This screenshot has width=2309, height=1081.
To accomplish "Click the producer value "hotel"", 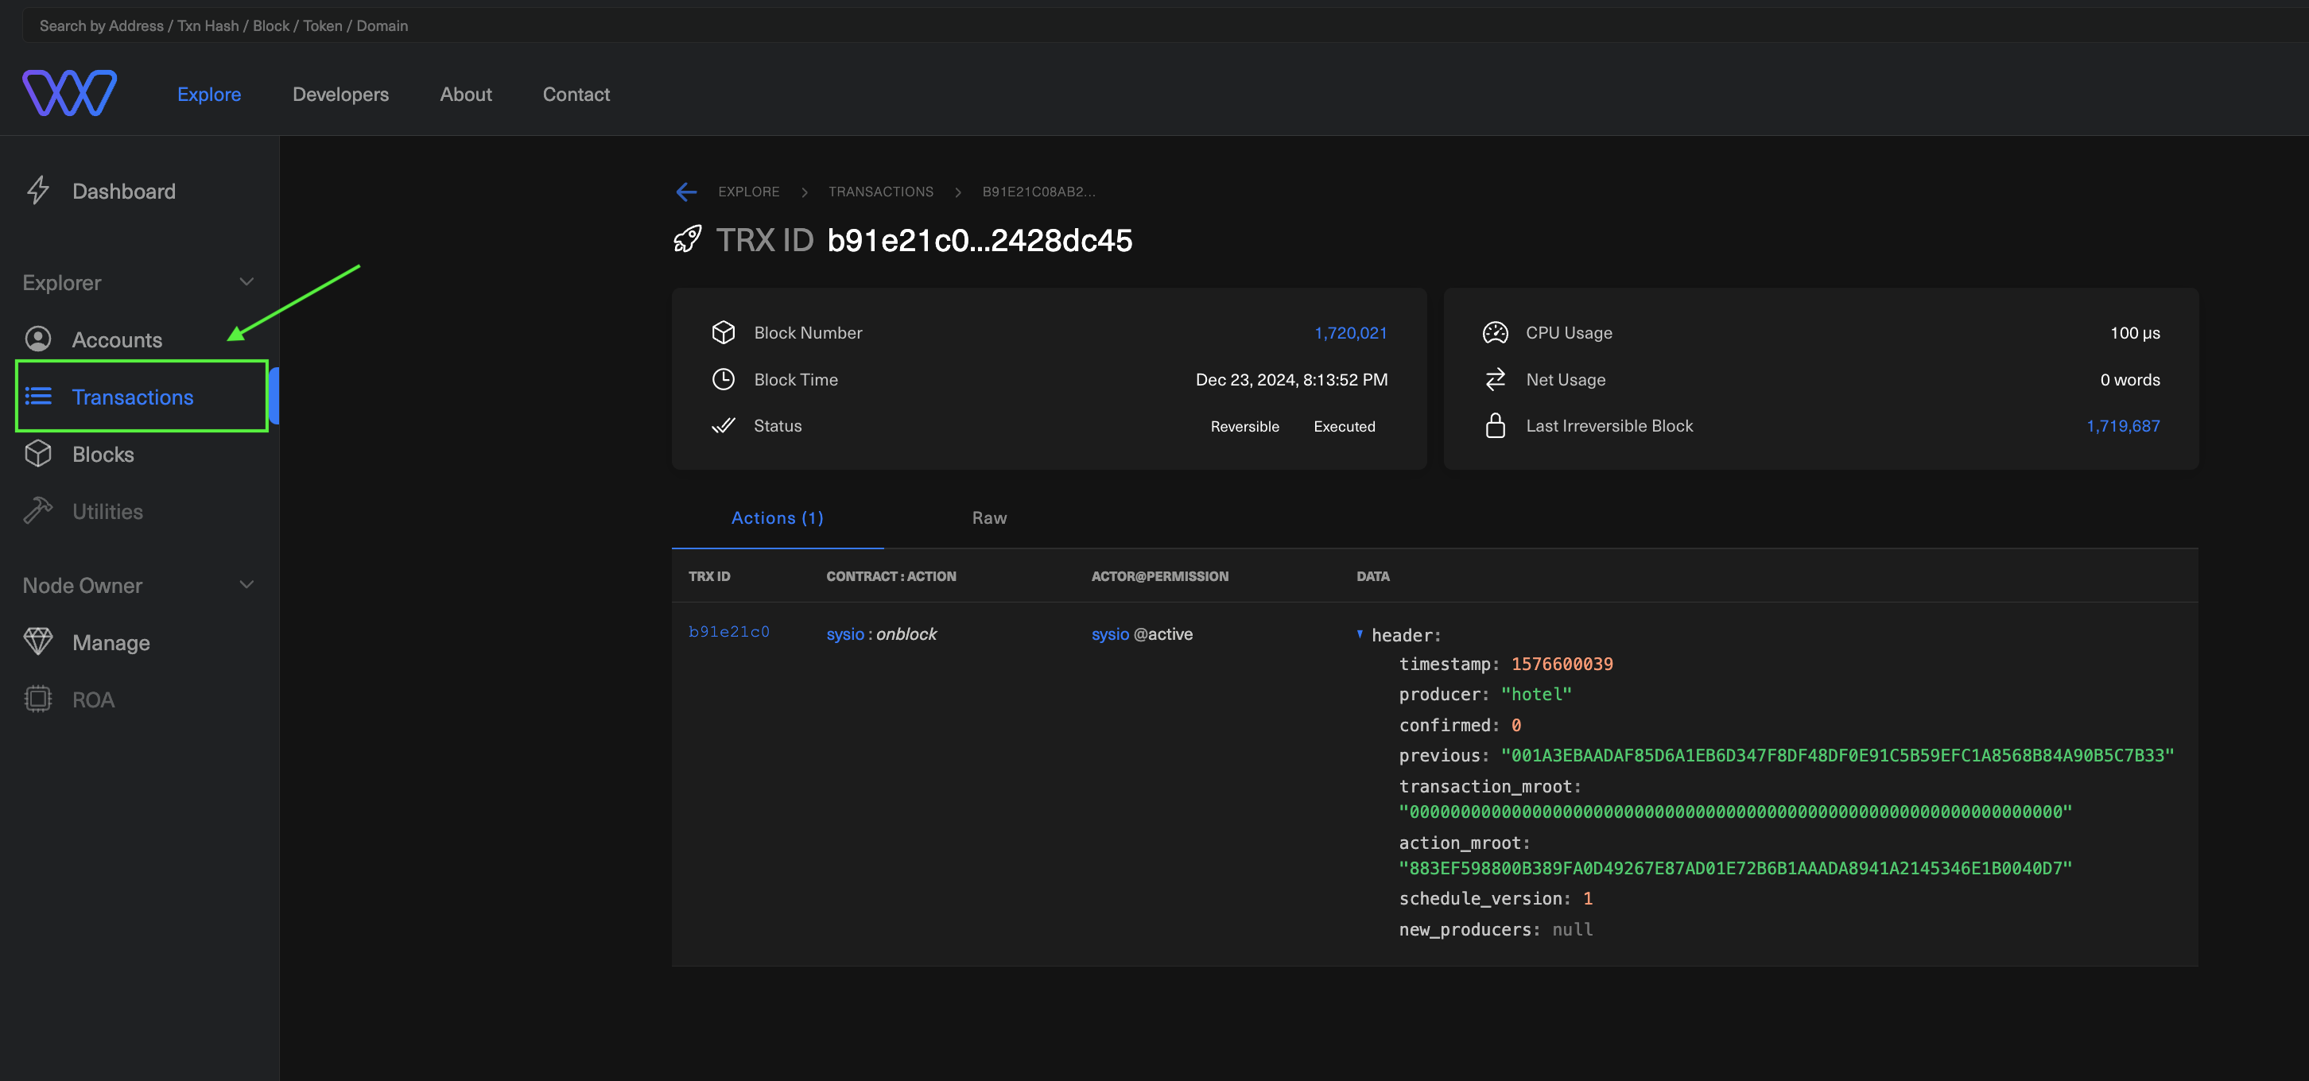I will [x=1536, y=695].
